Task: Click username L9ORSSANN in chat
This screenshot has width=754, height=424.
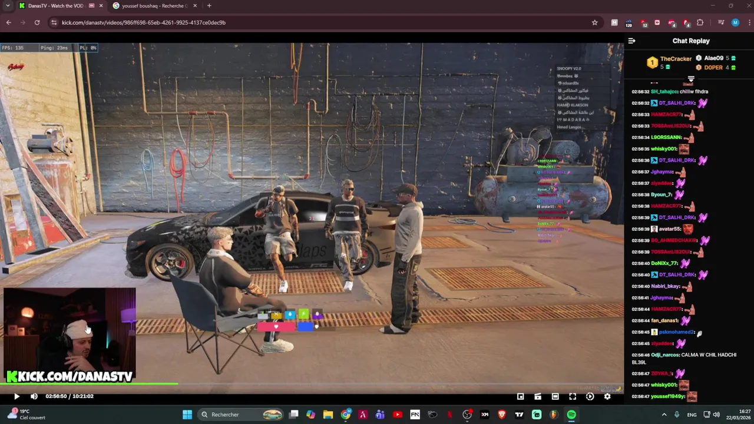Action: 666,138
